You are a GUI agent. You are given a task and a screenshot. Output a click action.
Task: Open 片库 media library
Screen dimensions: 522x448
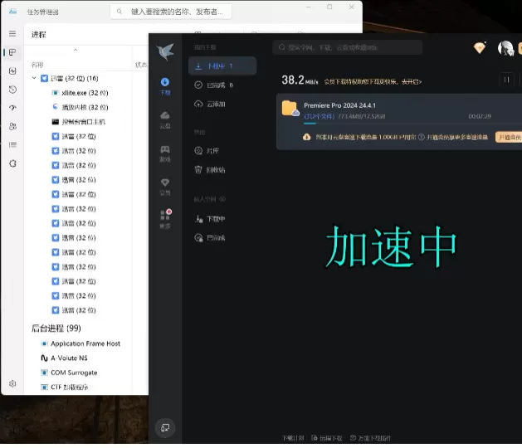pos(222,151)
